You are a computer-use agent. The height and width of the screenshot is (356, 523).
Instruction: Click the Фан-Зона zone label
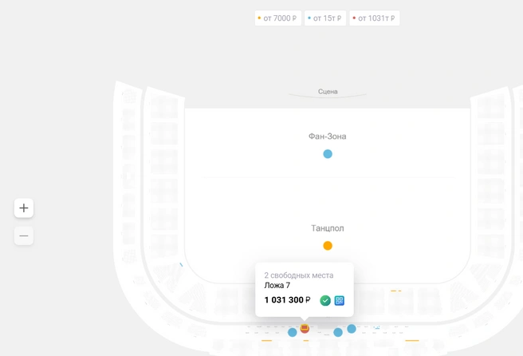pyautogui.click(x=327, y=136)
